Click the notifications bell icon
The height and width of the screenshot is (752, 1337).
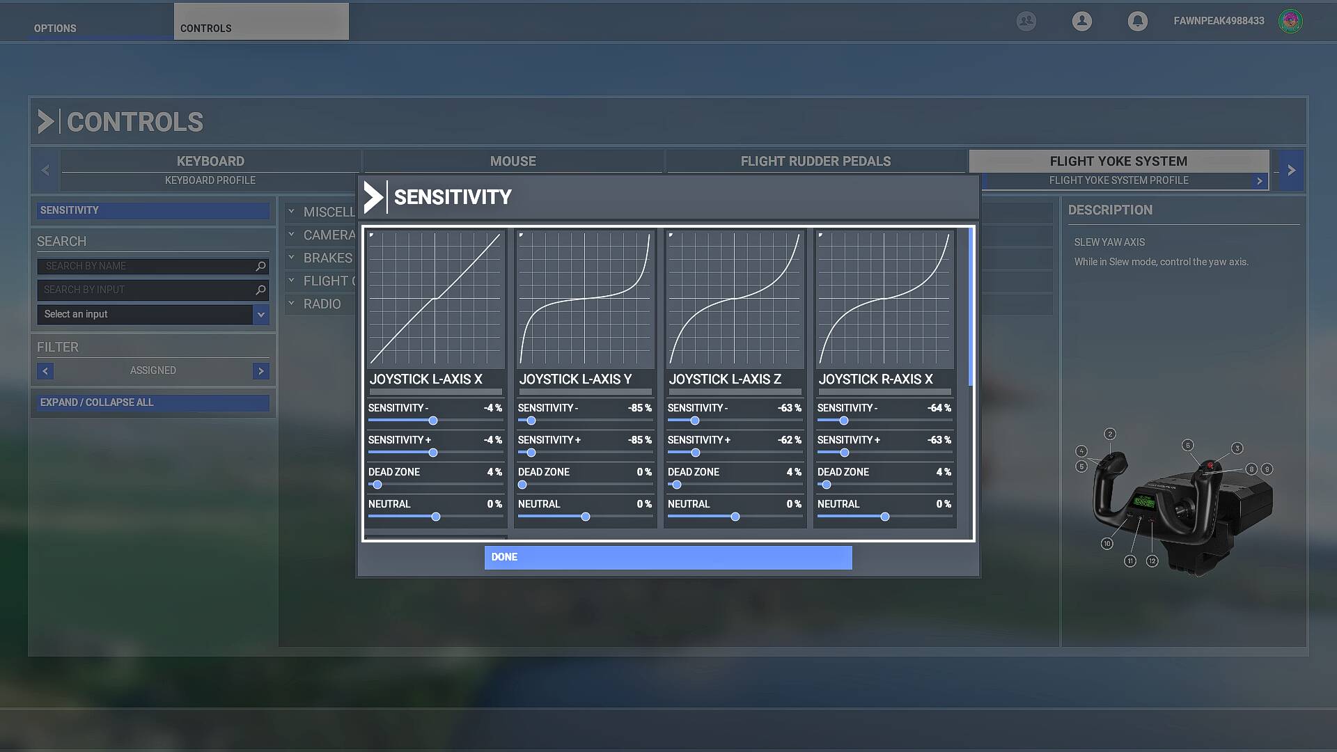(x=1137, y=21)
